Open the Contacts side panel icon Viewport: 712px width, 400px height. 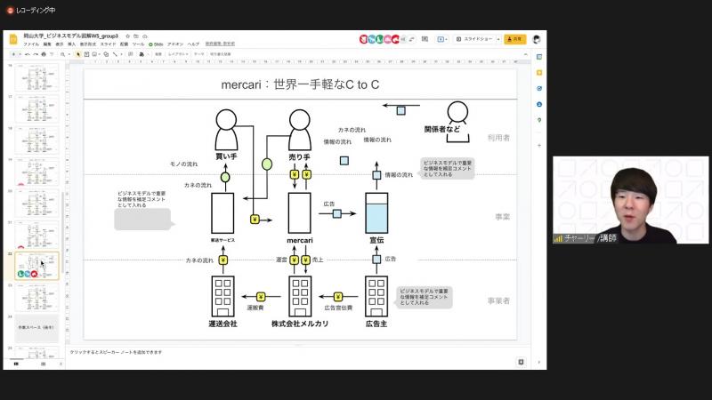tap(539, 104)
